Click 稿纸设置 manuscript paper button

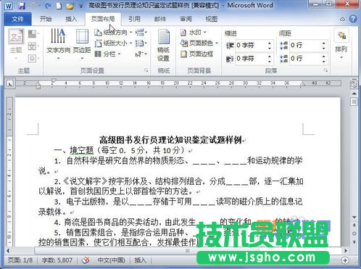[164, 46]
